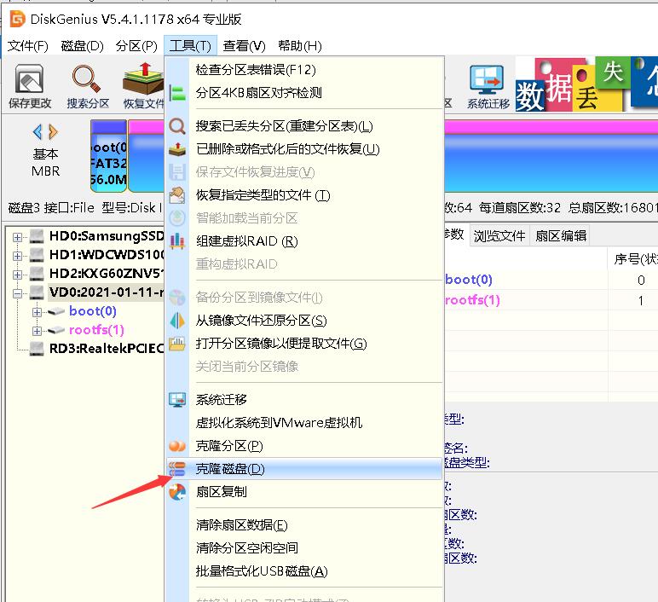Viewport: 658px width, 602px height.
Task: Click the 4KB sector alignment check icon
Action: 177,93
